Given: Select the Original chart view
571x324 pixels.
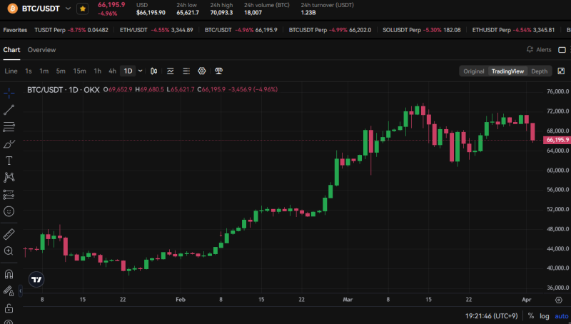Looking at the screenshot, I should [x=474, y=71].
